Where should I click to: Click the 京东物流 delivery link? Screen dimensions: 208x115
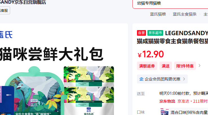pos(167,101)
